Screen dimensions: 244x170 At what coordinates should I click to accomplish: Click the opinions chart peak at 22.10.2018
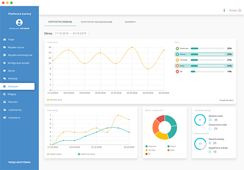(x=132, y=47)
